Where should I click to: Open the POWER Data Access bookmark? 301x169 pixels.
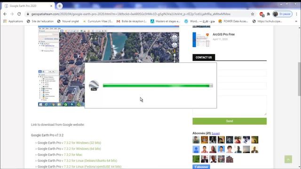(x=233, y=21)
